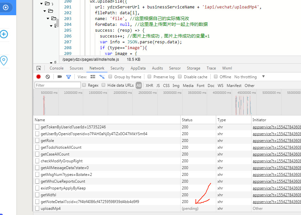Collapse the topmost folder in file tree
Image resolution: width=301 pixels, height=215 pixels.
(41, 4)
